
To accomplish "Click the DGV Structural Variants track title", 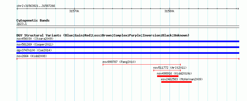I will pyautogui.click(x=103, y=35).
